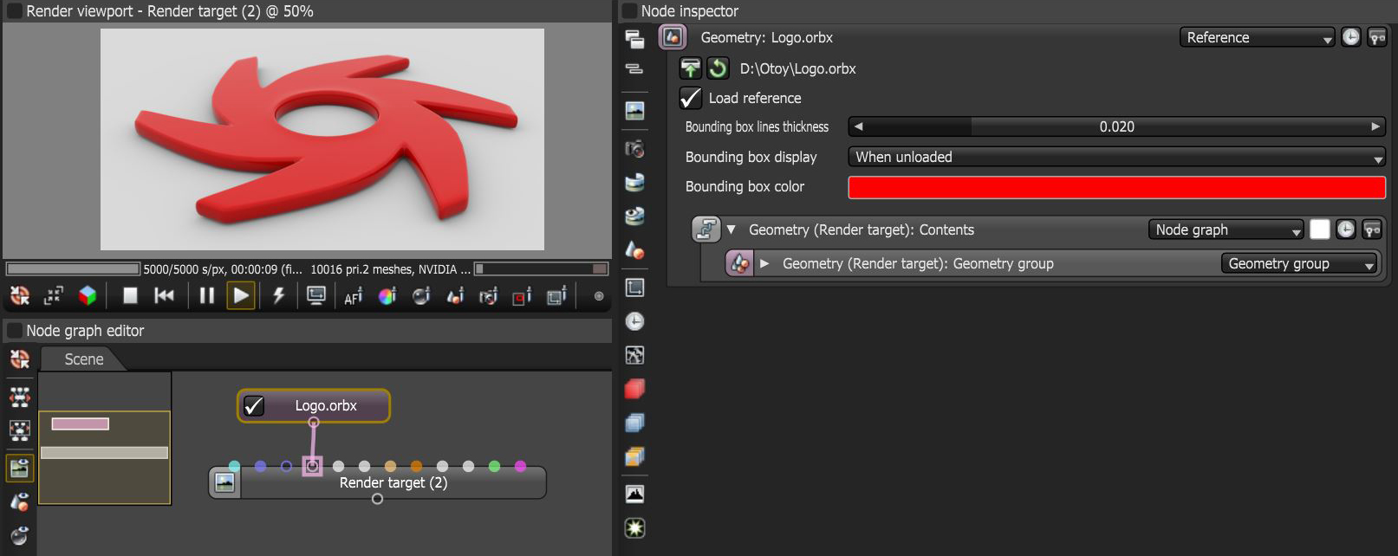Select the material picker sphere icon
This screenshot has width=1398, height=556.
[x=421, y=296]
